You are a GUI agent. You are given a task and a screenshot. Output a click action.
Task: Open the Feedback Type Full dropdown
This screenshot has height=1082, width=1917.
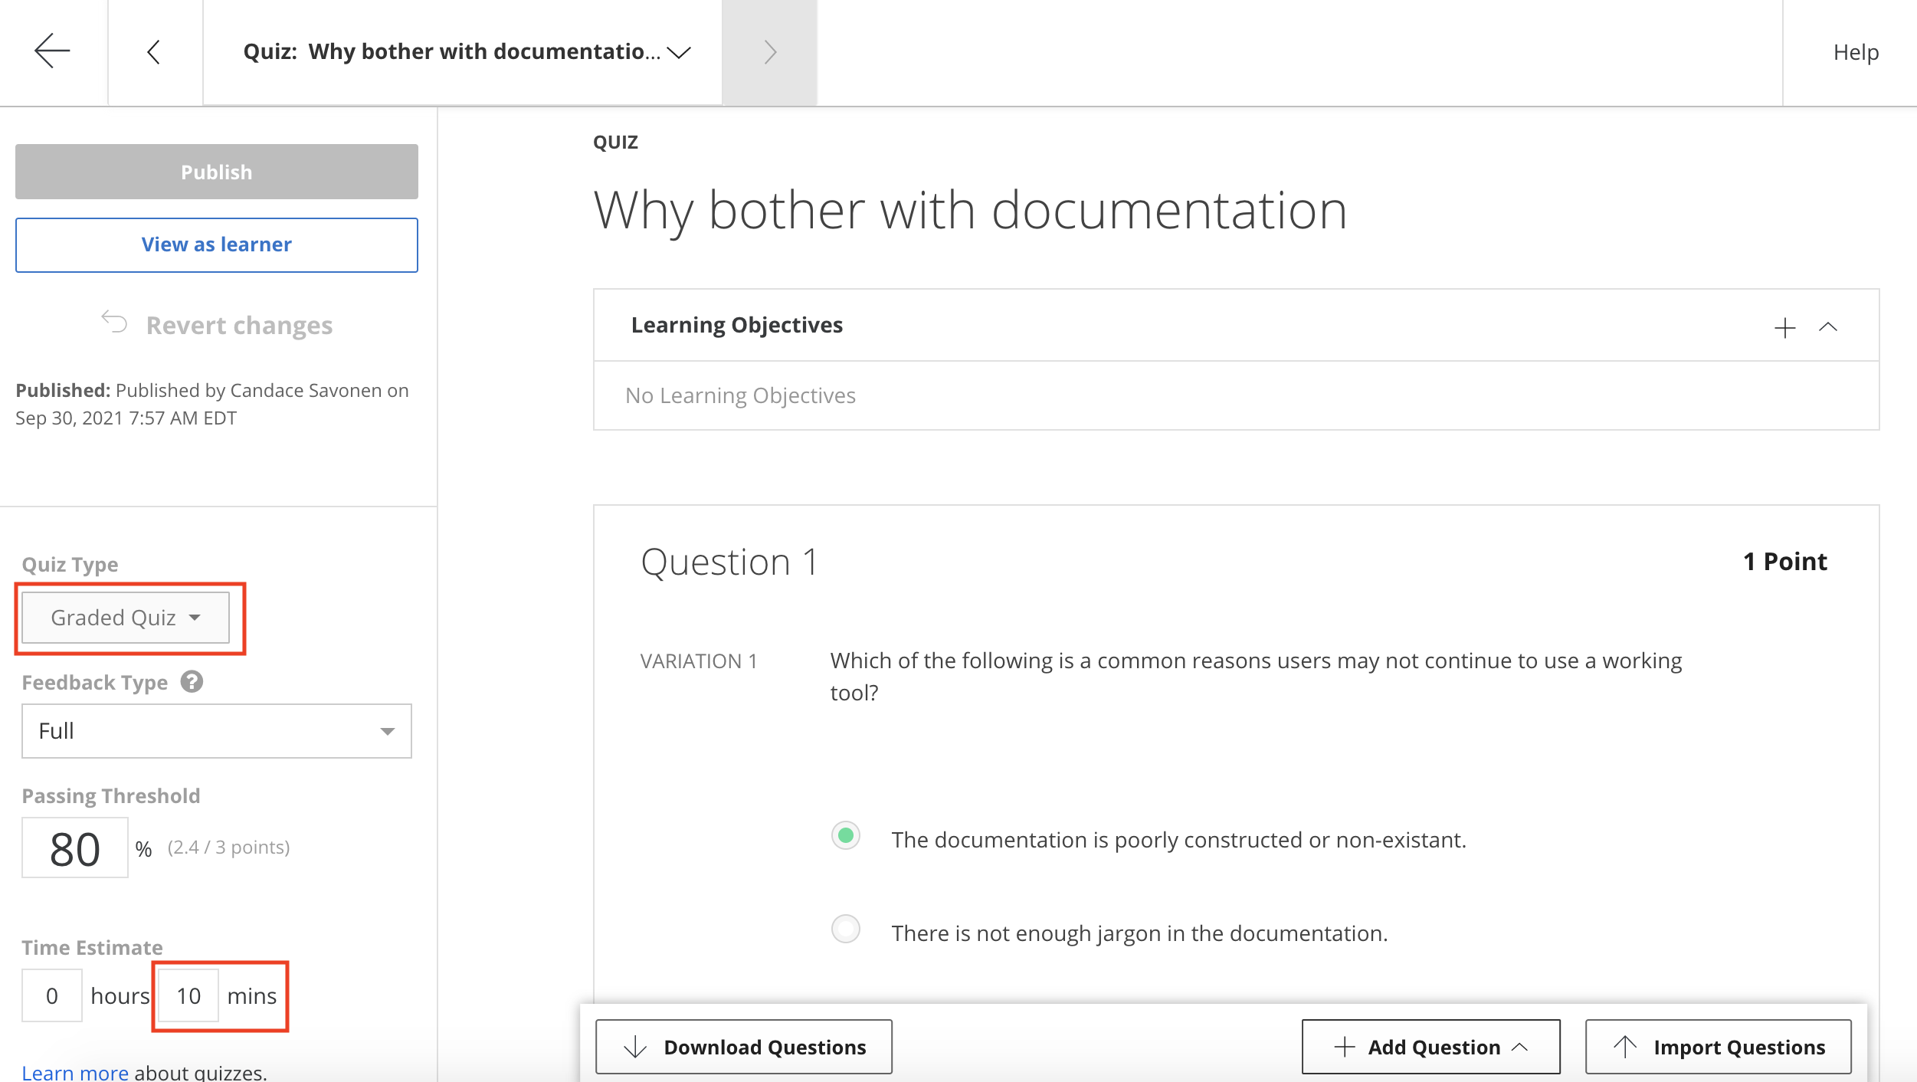217,731
